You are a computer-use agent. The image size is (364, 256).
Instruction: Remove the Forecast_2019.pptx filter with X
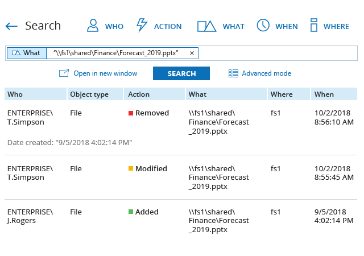point(192,53)
